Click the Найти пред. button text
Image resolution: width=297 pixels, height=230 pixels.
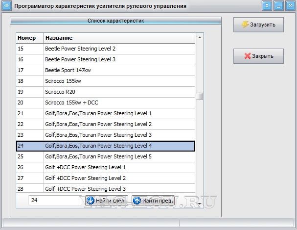click(x=158, y=201)
